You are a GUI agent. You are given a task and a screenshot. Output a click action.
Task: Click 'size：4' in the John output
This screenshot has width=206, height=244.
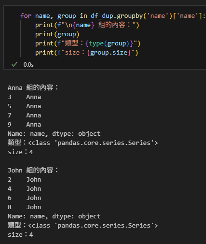tap(20, 235)
